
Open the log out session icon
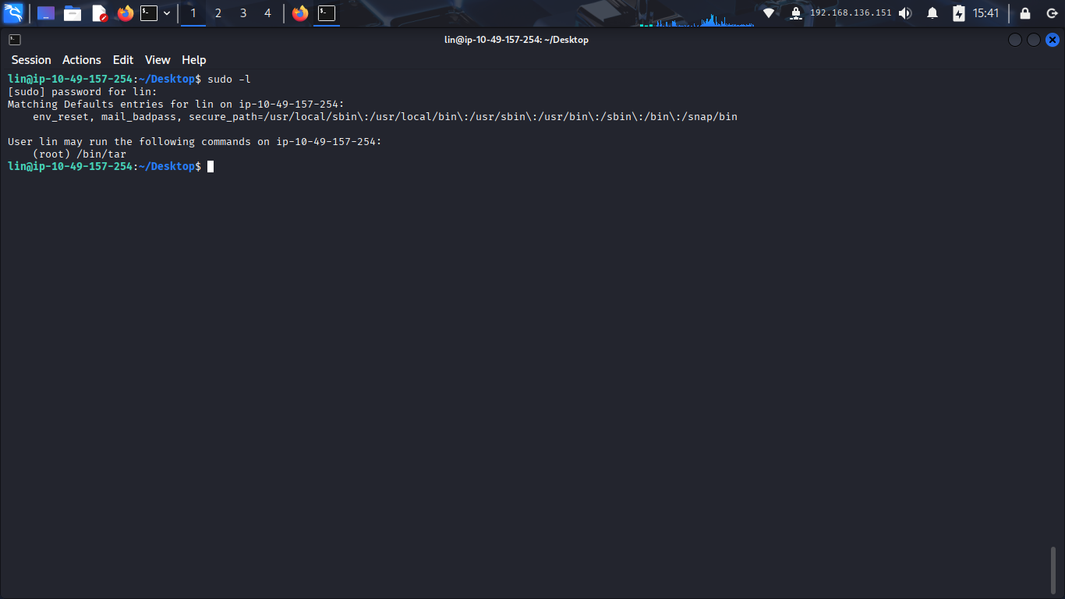pyautogui.click(x=1051, y=13)
